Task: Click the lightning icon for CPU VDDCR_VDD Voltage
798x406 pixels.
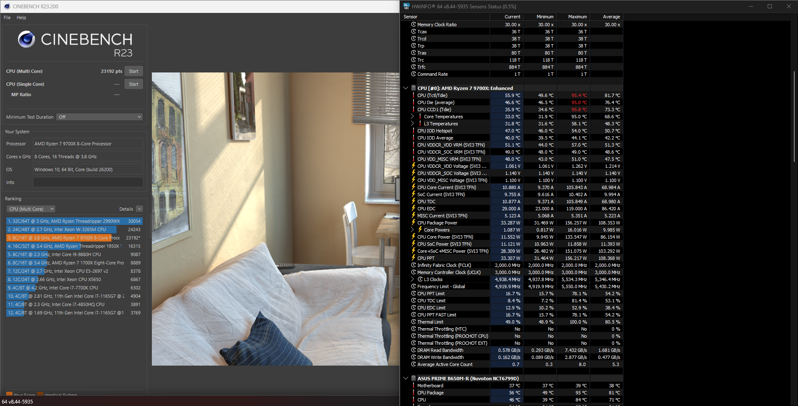Action: point(414,166)
